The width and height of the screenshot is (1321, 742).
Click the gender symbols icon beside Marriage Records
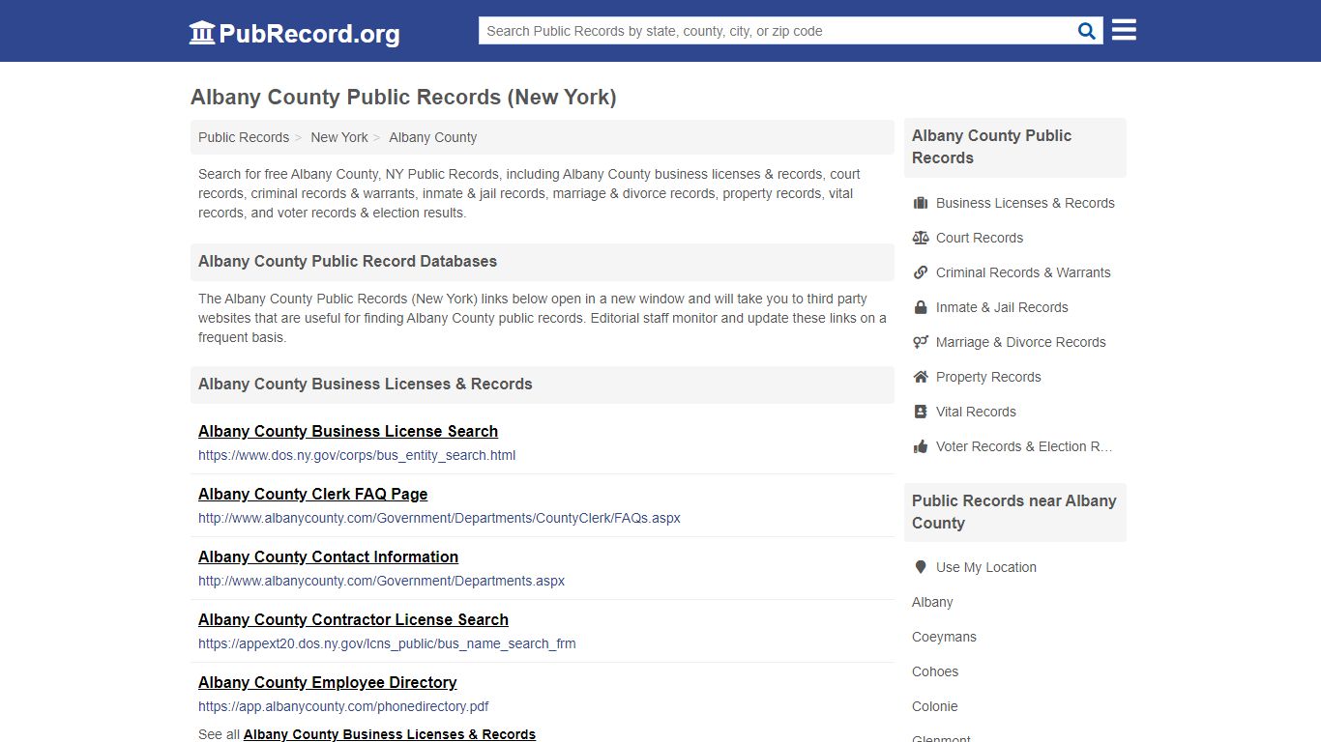921,342
